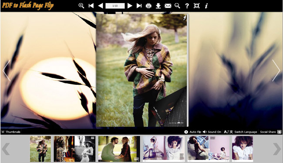283x163 pixels.
Task: Click the zoom in magnifier icon
Action: pos(81,6)
